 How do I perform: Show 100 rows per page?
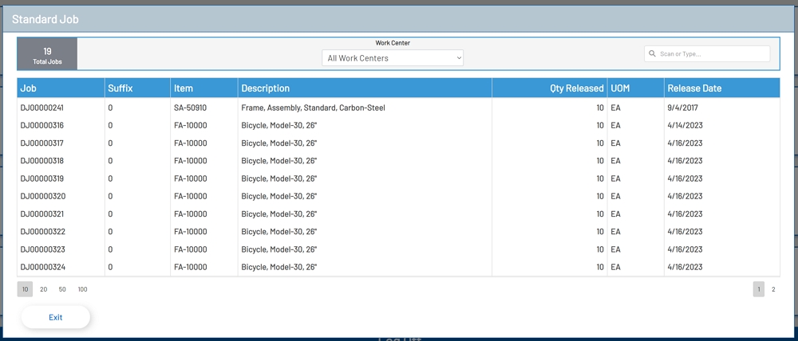pyautogui.click(x=82, y=289)
